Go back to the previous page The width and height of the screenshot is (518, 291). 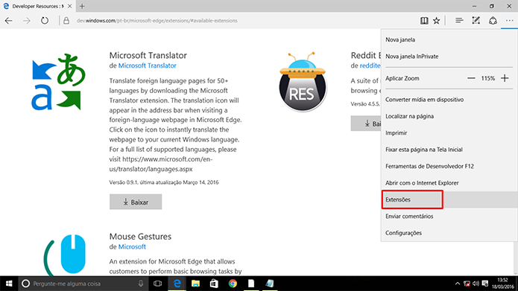coord(9,21)
